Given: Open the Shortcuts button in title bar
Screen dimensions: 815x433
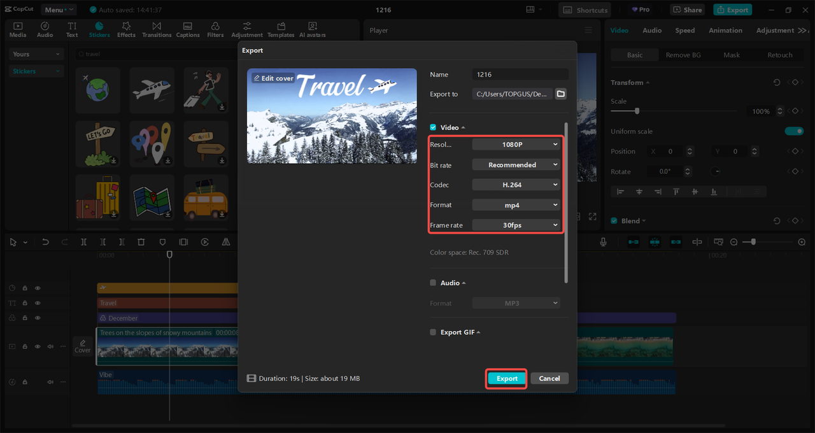Looking at the screenshot, I should tap(585, 10).
